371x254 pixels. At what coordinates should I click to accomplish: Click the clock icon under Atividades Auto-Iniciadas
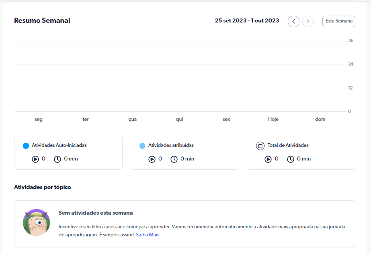(57, 159)
